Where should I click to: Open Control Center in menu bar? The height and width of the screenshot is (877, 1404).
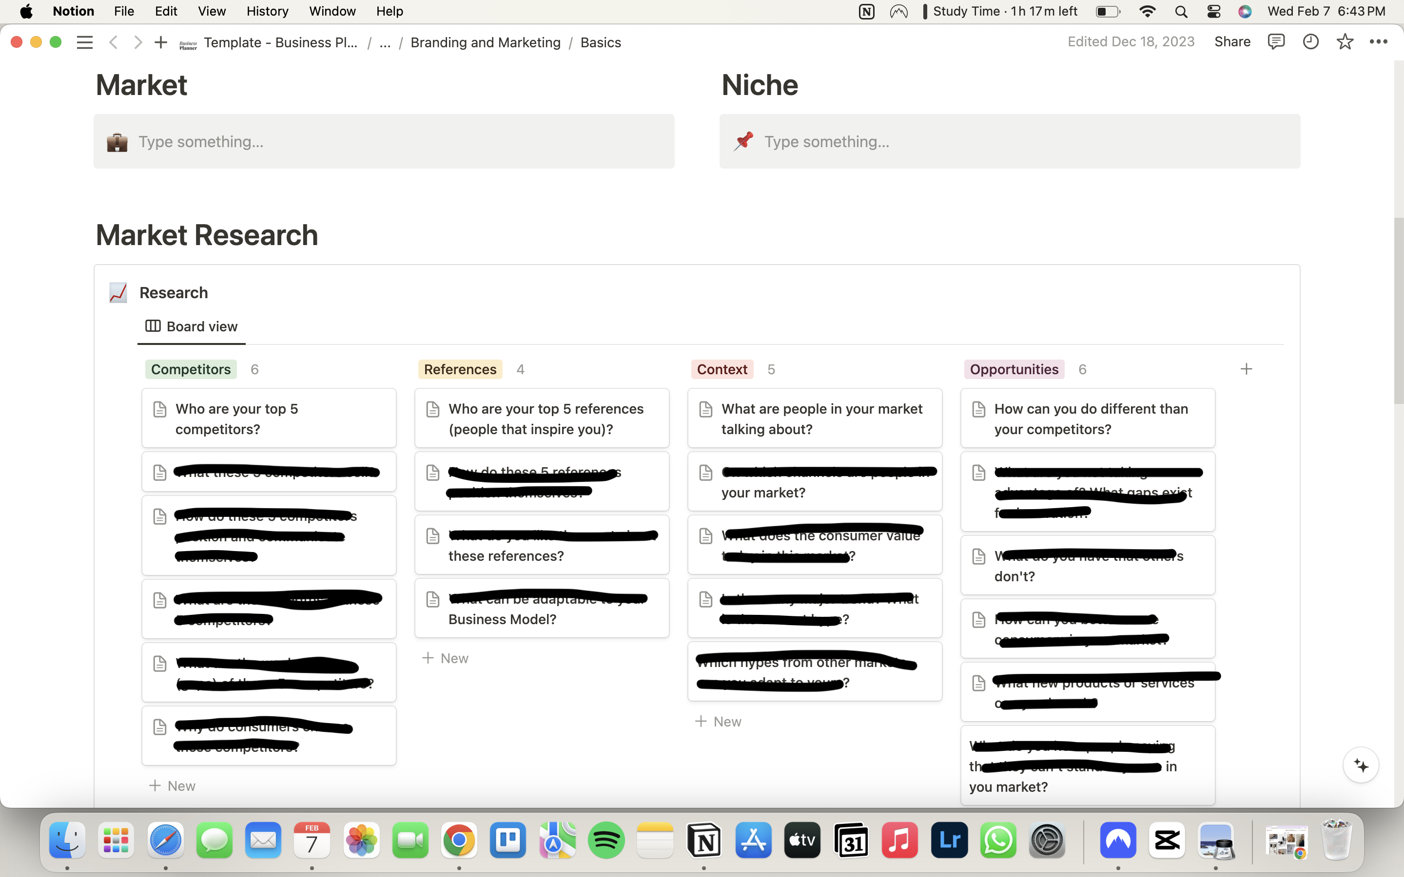pos(1213,12)
